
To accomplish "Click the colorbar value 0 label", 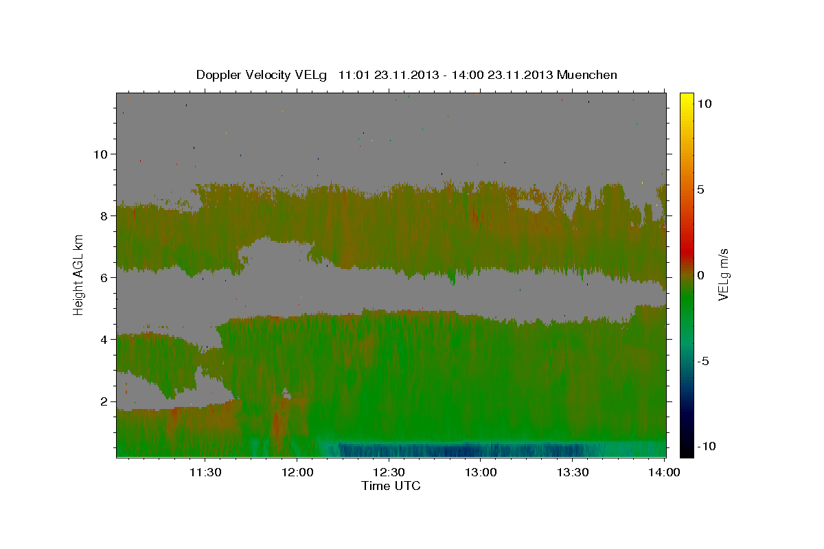I will [x=701, y=275].
